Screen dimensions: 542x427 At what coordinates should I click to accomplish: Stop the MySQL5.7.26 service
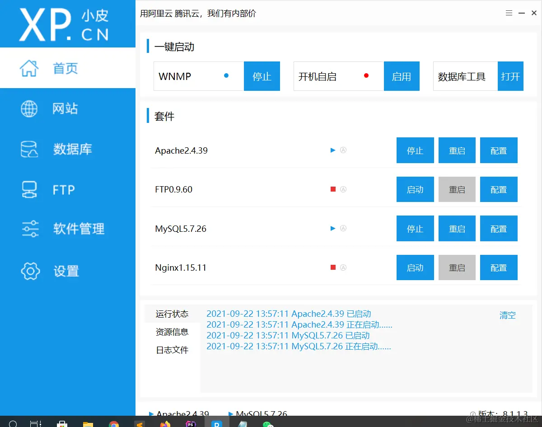coord(415,229)
